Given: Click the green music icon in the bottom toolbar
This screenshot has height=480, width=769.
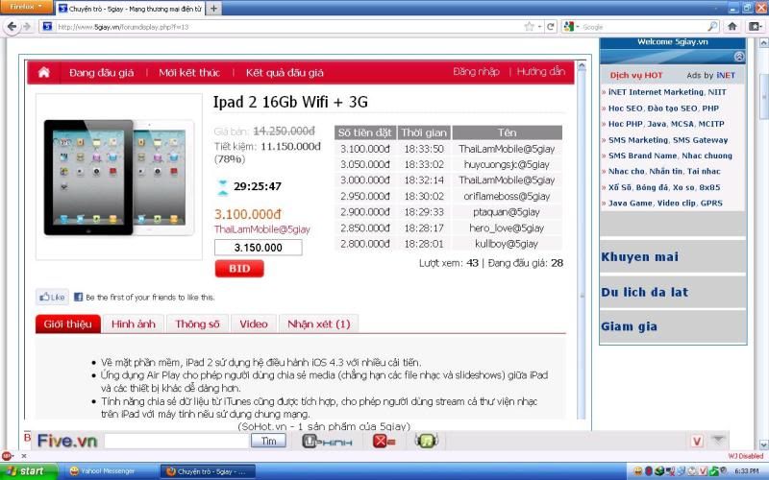Looking at the screenshot, I should [x=425, y=441].
